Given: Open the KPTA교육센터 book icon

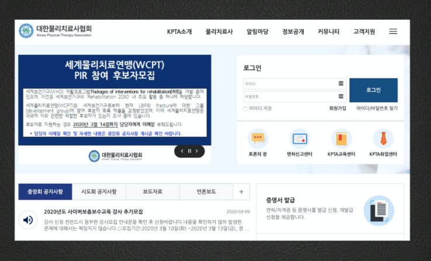Looking at the screenshot, I should click(341, 138).
